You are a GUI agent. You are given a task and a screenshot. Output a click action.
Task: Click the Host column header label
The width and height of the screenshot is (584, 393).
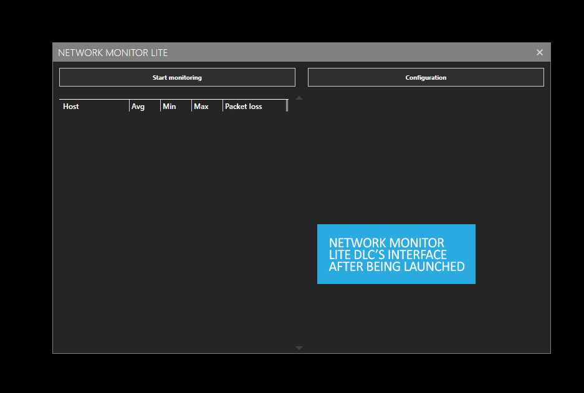coord(70,106)
